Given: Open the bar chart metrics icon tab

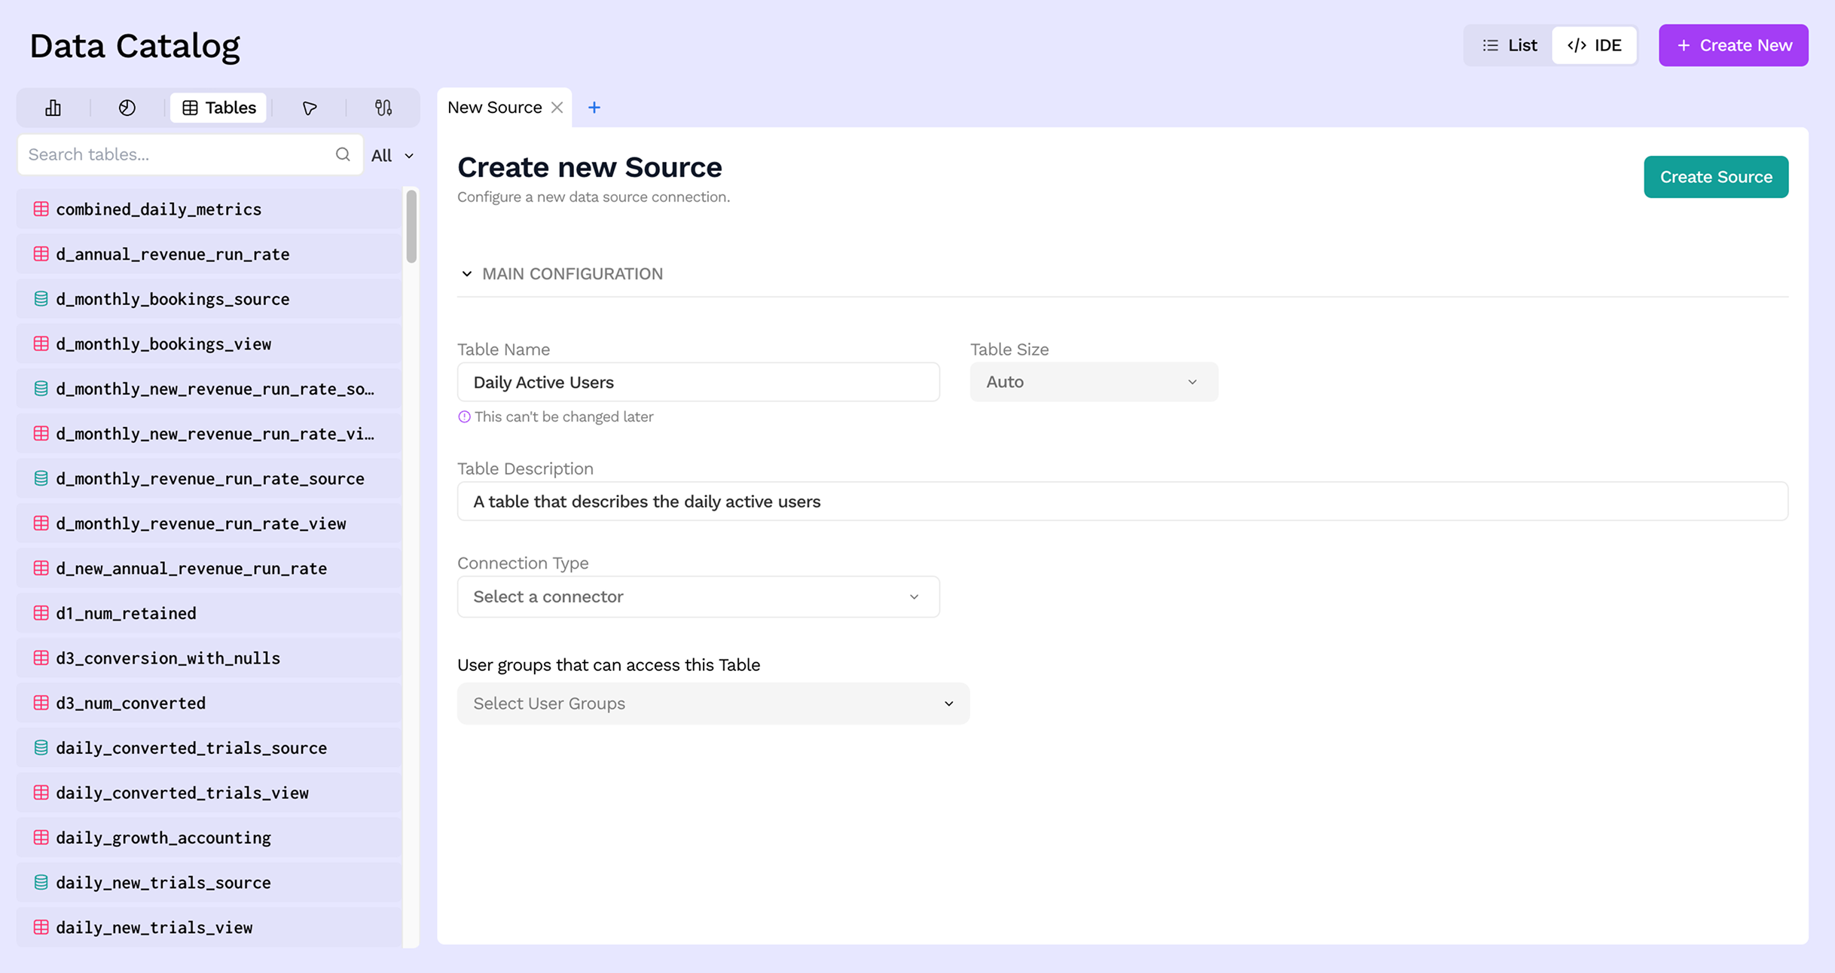Looking at the screenshot, I should pos(53,108).
